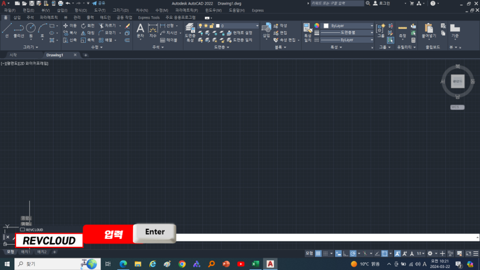The height and width of the screenshot is (270, 480).
Task: Click the Move (이동) tool
Action: point(69,26)
